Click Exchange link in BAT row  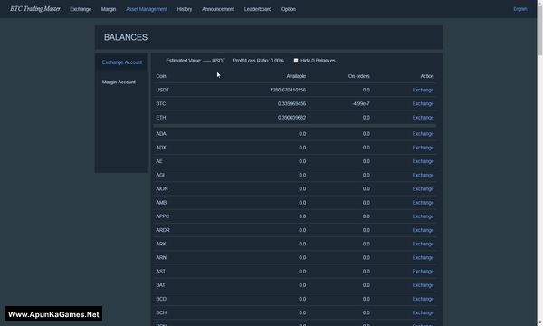point(423,285)
